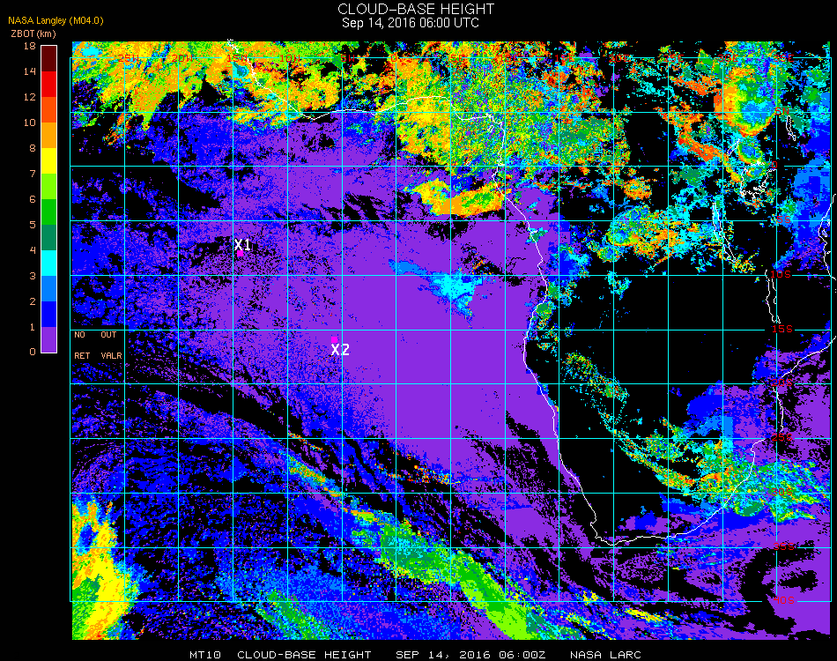This screenshot has width=837, height=661.
Task: Click 'NASA LARC' in the bottom caption
Action: click(x=605, y=655)
